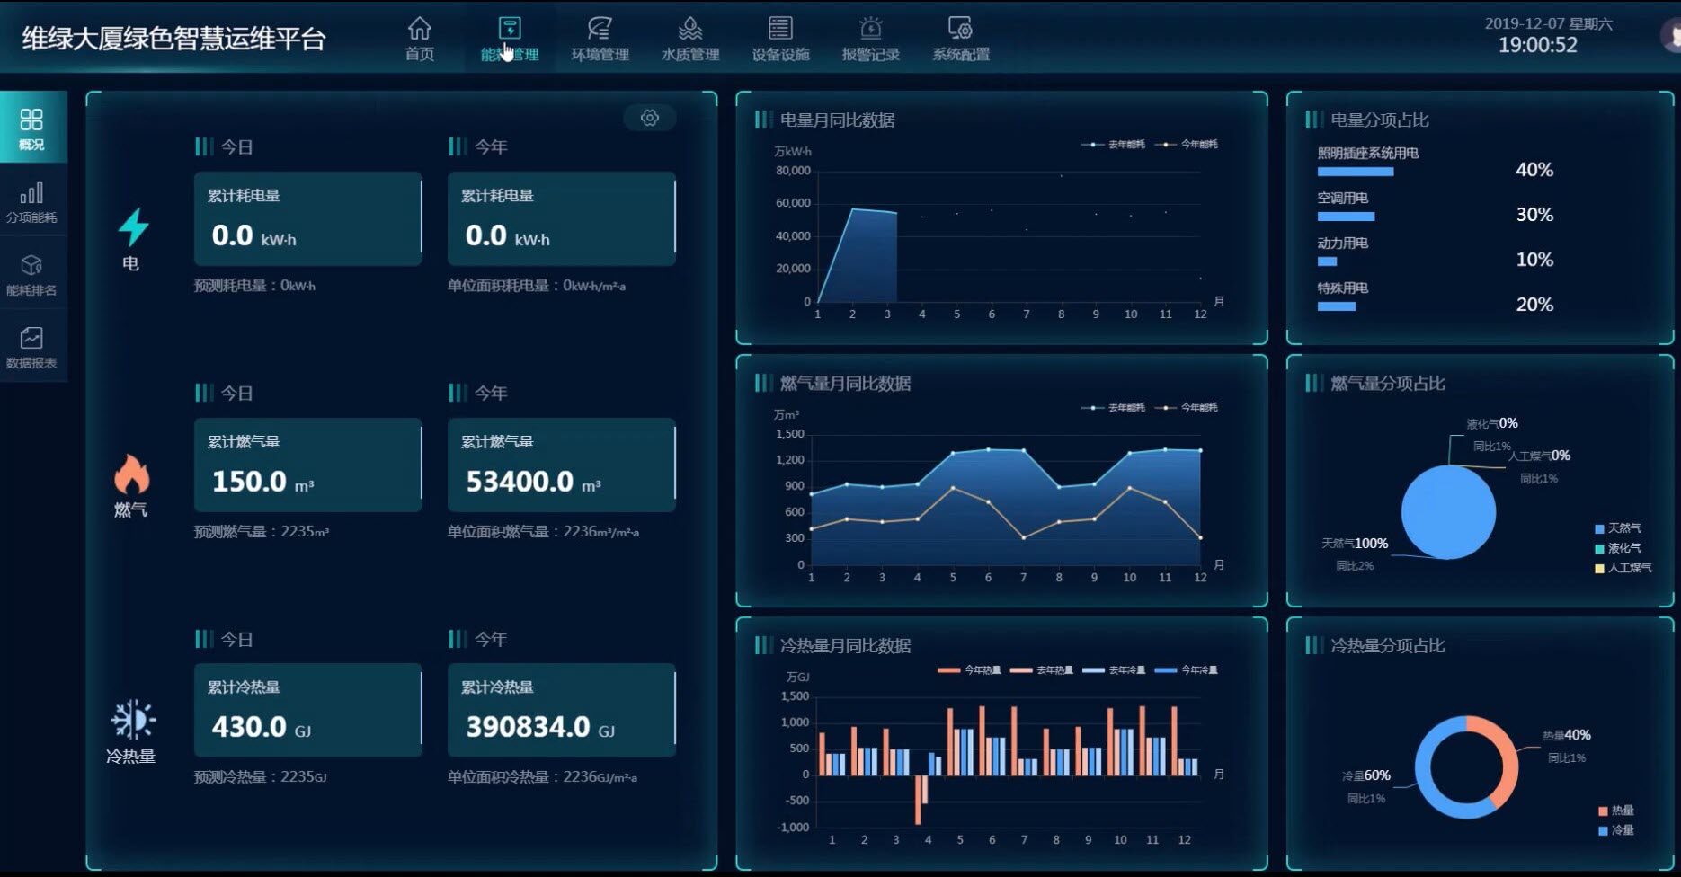This screenshot has width=1681, height=877.
Task: Click the 空调用电 progress bar
Action: [1346, 217]
